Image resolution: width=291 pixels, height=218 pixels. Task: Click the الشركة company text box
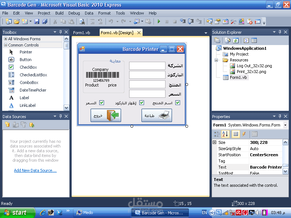click(x=147, y=66)
